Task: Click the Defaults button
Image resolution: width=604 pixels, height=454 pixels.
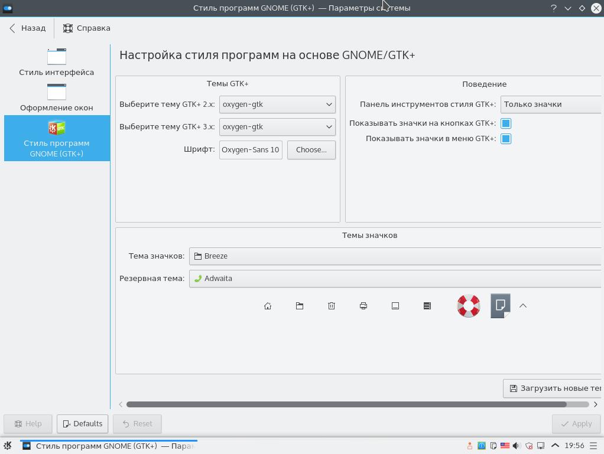Action: [82, 424]
